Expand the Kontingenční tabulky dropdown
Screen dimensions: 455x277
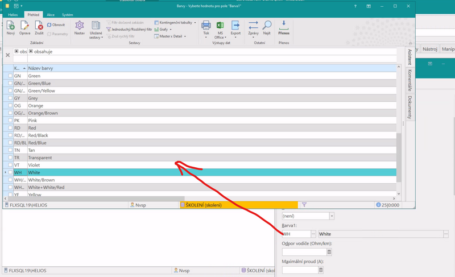[175, 23]
